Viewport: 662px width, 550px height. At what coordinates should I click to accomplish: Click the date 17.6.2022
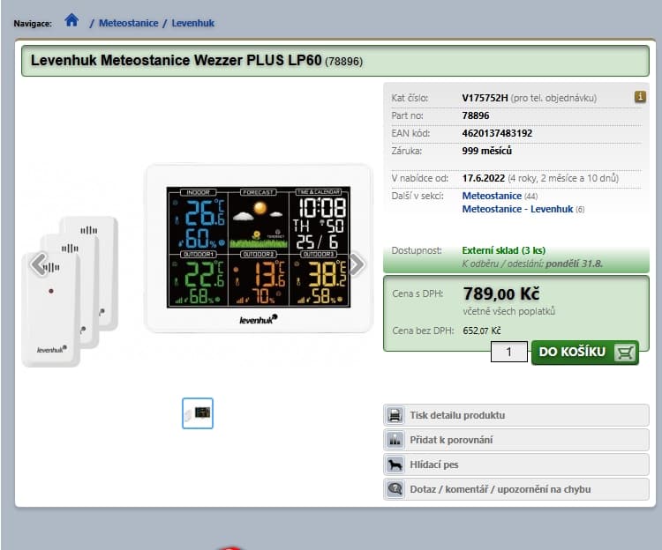[x=484, y=178]
